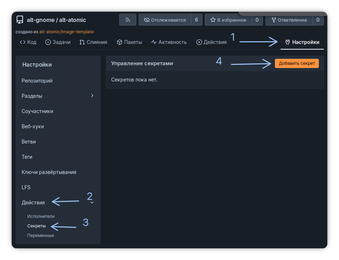The height and width of the screenshot is (260, 339).
Task: Open the Веб-хуки settings page
Action: (33, 126)
